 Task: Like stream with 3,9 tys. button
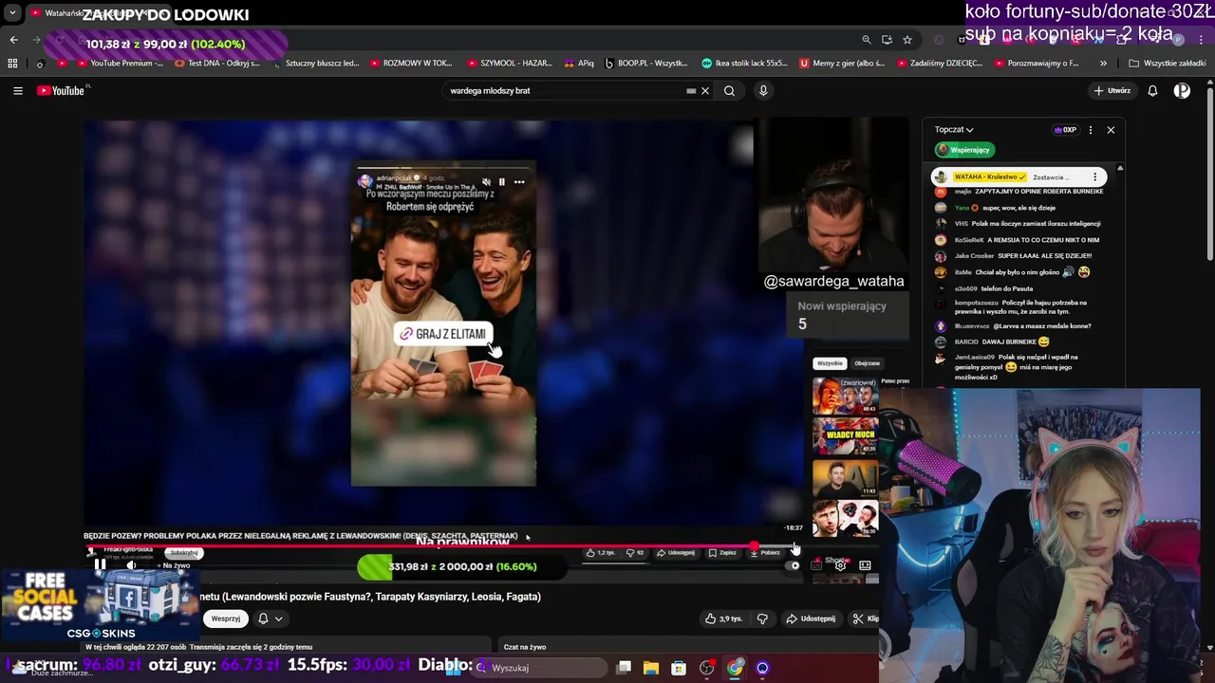(x=723, y=618)
